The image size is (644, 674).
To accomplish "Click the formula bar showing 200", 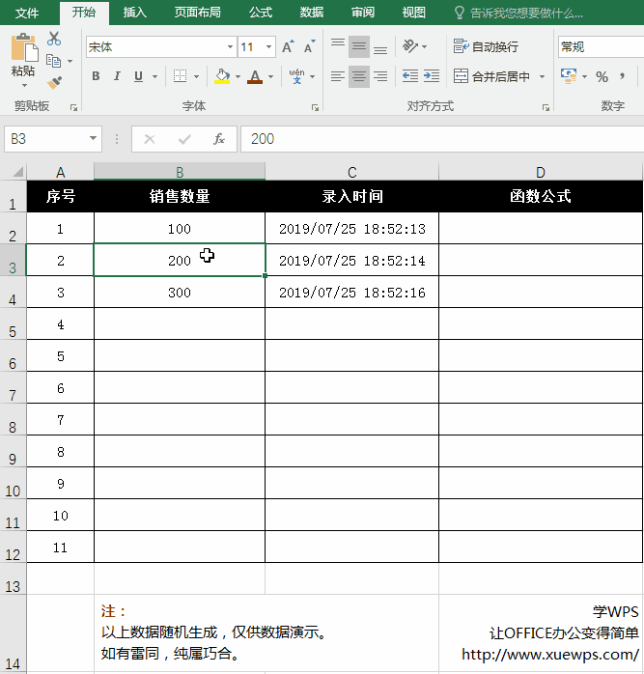I will 442,139.
